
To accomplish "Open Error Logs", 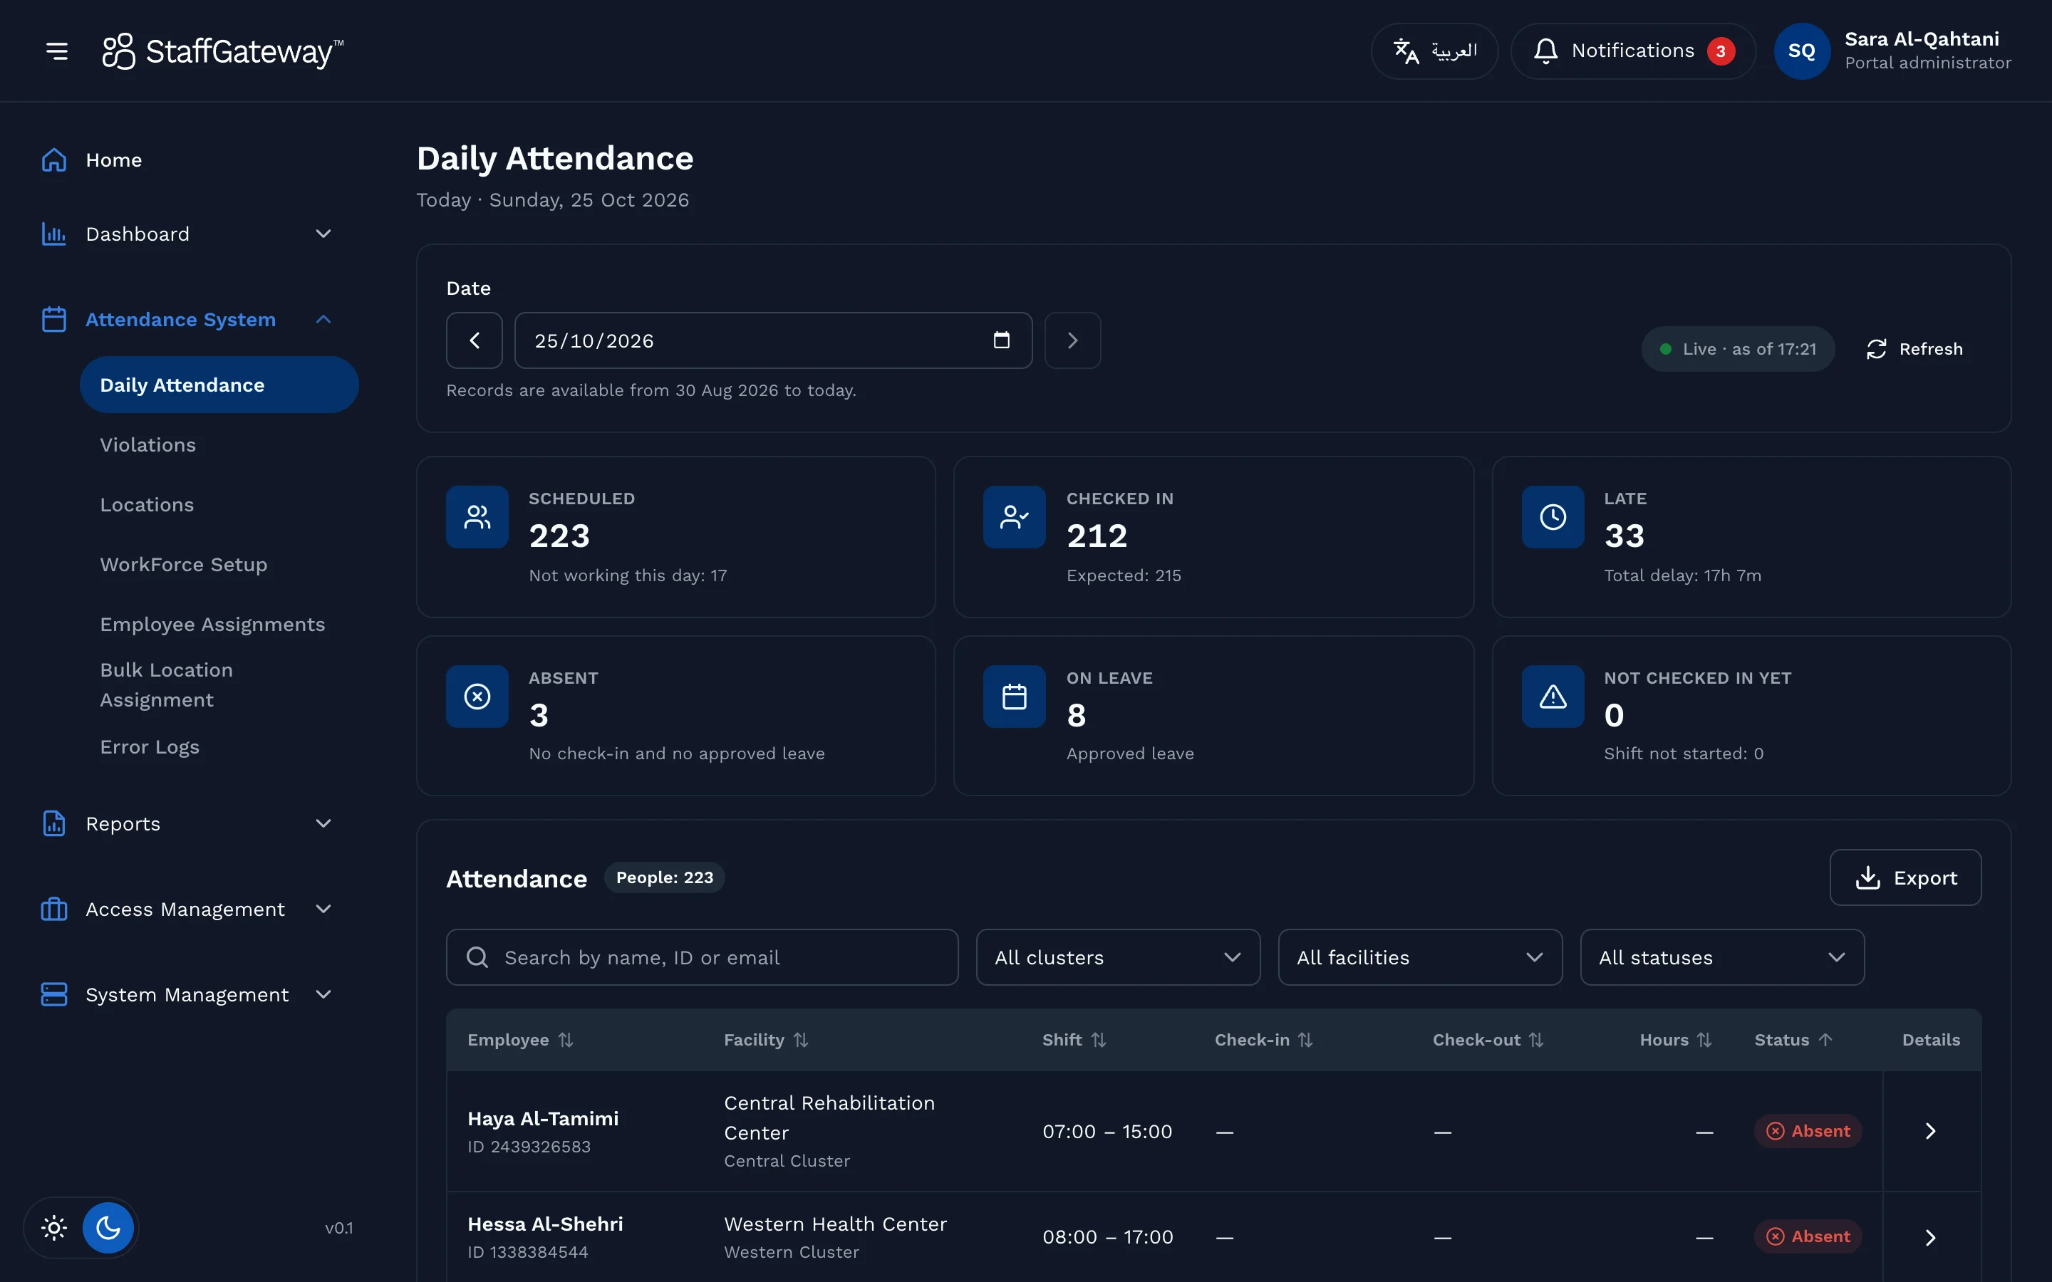I will tap(149, 747).
